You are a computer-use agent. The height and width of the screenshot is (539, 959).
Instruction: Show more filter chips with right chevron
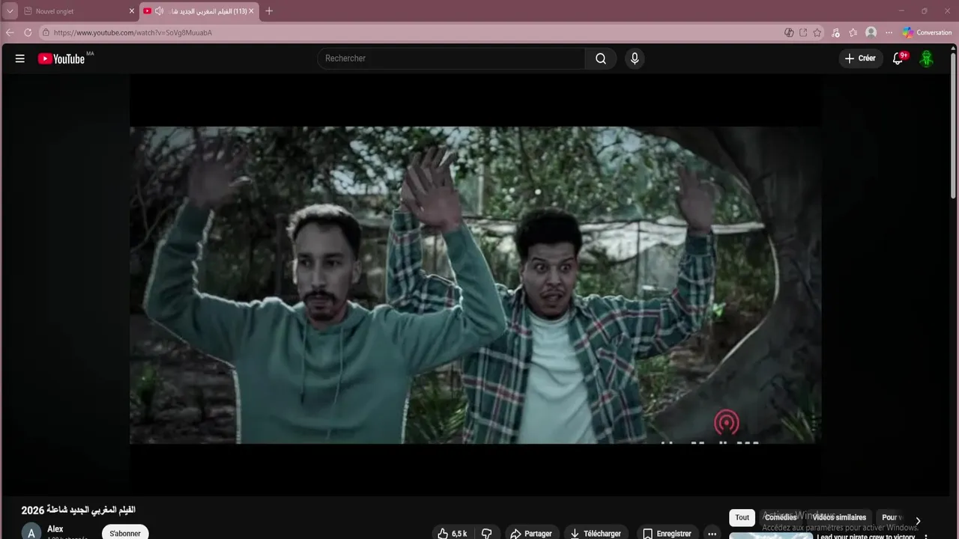click(x=918, y=521)
